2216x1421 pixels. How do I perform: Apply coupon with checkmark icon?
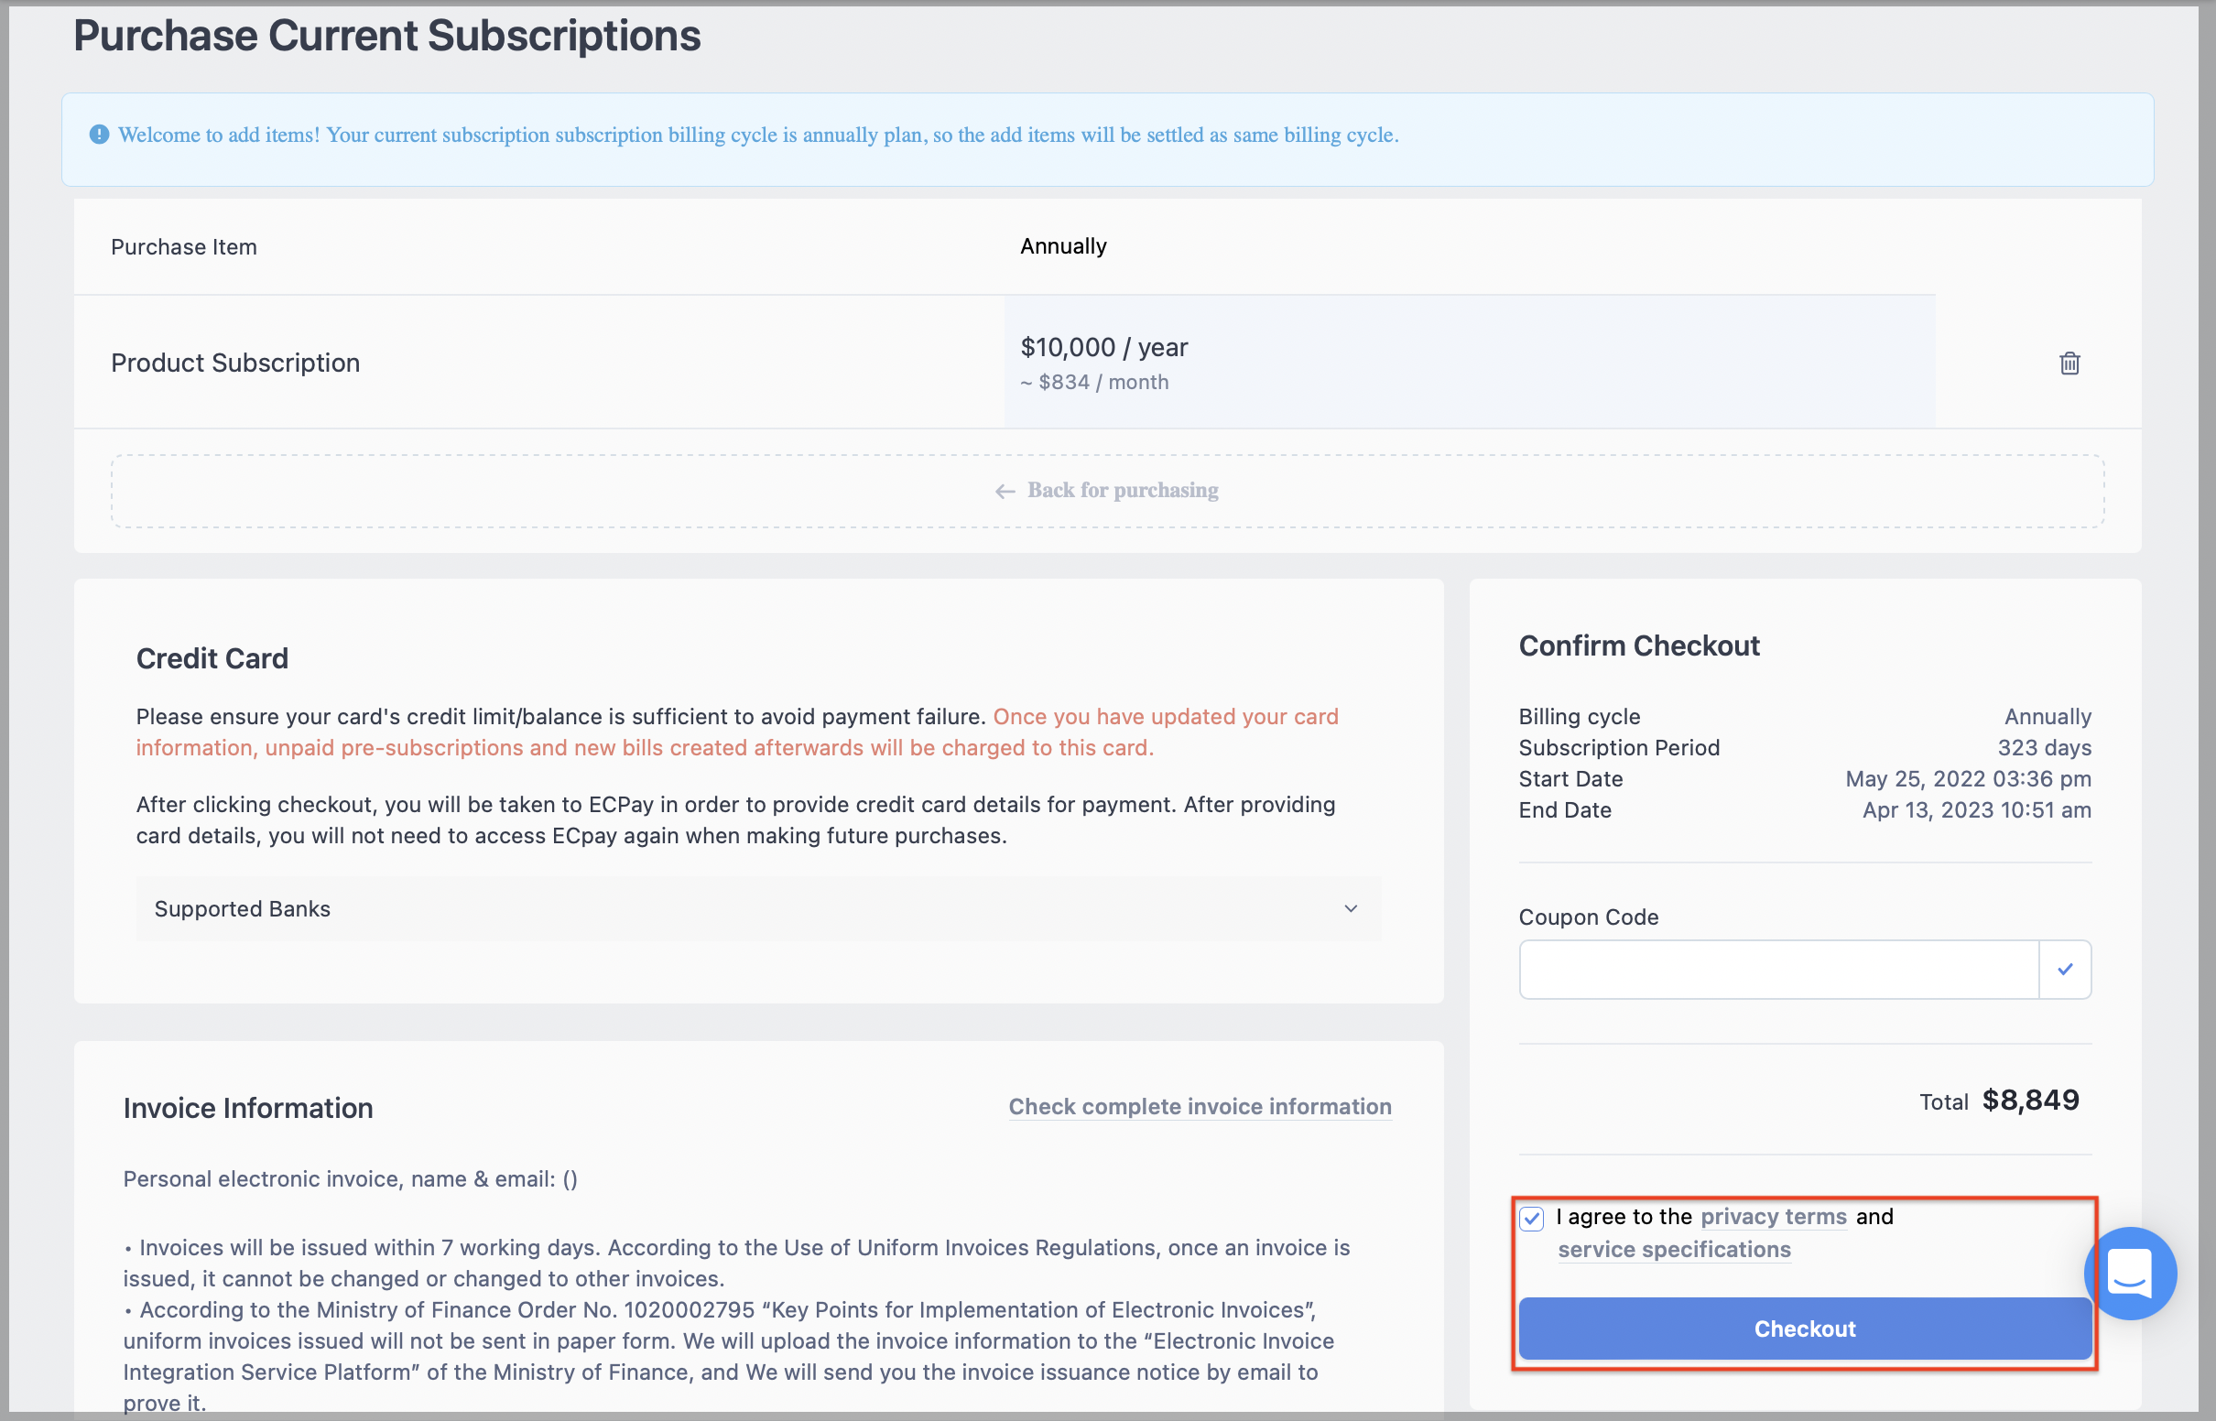tap(2065, 969)
